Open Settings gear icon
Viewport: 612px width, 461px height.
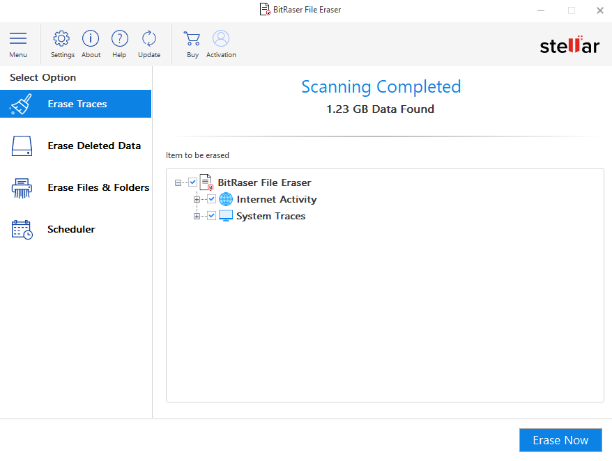[61, 38]
